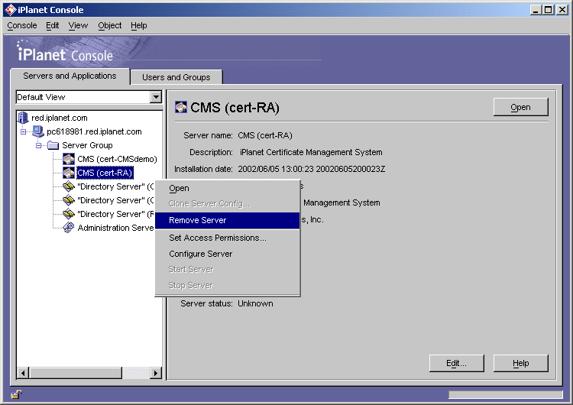
Task: Close the iPlanet Console window
Action: coord(562,10)
